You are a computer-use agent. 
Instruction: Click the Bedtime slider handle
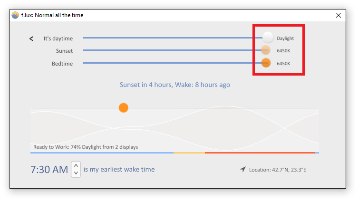click(266, 63)
